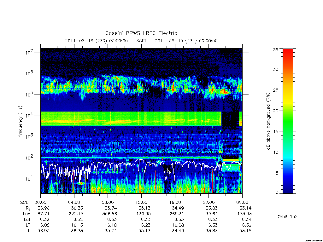Viewport: 323px width, 242px height.
Task: Click the 04:00 time axis label
Action: pyautogui.click(x=74, y=202)
